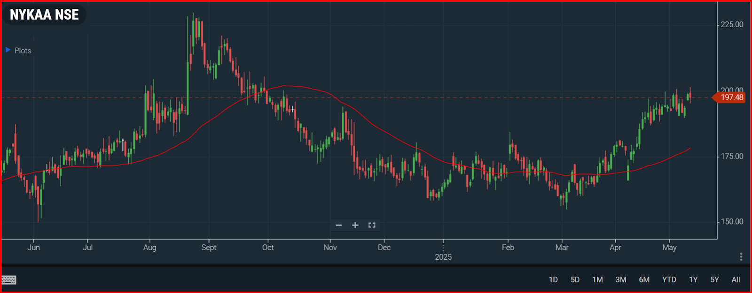Click the 150.00 price axis label
This screenshot has height=293, width=752.
coord(732,222)
